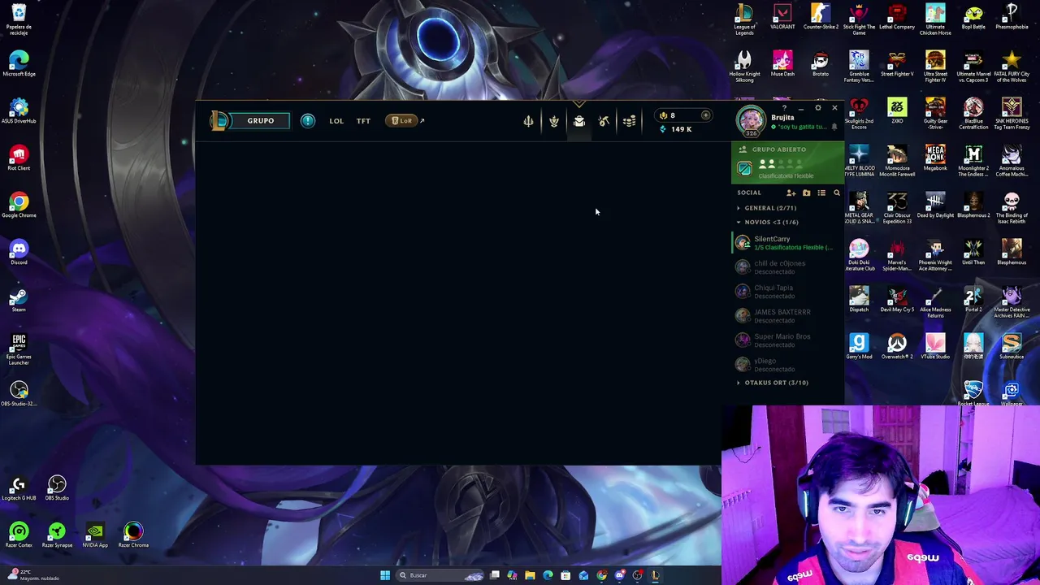Open Brujita's profile avatar
1040x585 pixels.
[751, 120]
